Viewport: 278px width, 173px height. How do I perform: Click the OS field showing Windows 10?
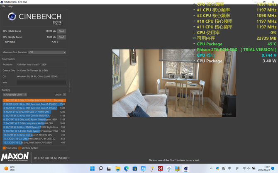(x=41, y=76)
